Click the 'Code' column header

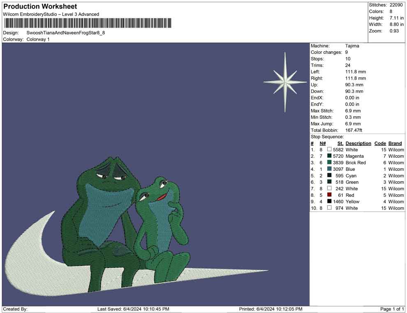pyautogui.click(x=380, y=143)
